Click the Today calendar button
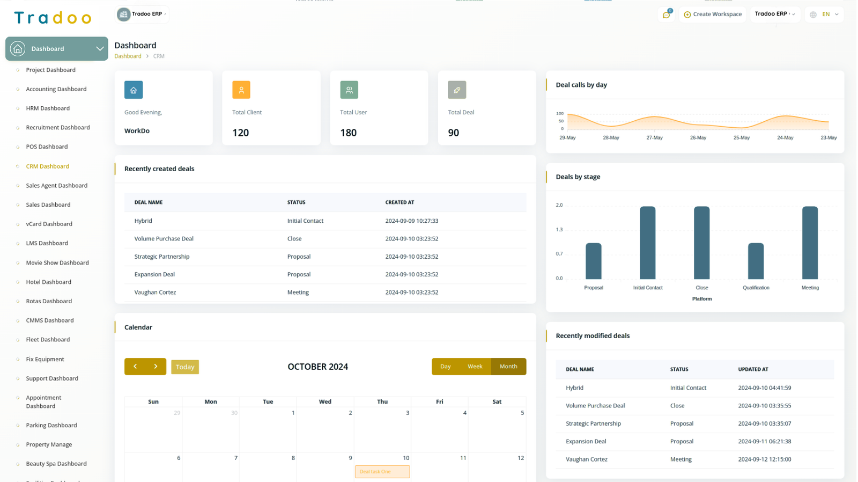The width and height of the screenshot is (858, 482). click(185, 367)
